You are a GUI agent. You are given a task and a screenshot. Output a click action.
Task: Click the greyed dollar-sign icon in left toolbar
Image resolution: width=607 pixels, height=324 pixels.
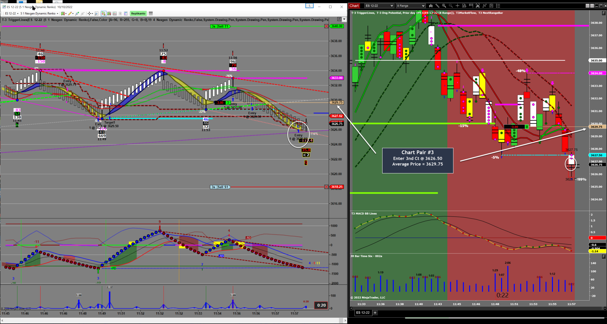tap(120, 14)
